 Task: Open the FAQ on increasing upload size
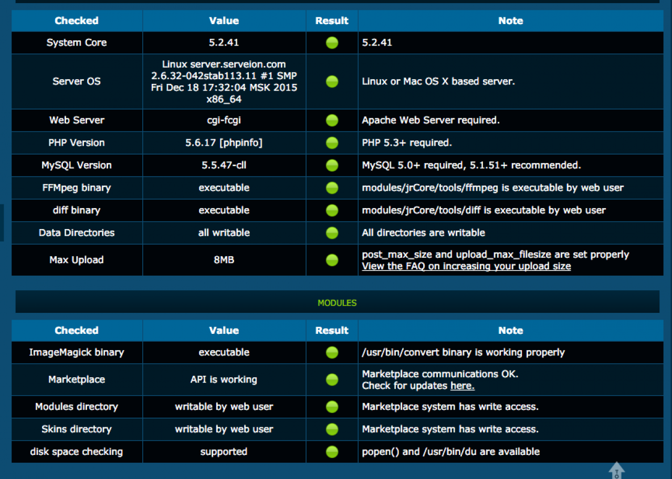click(x=466, y=266)
